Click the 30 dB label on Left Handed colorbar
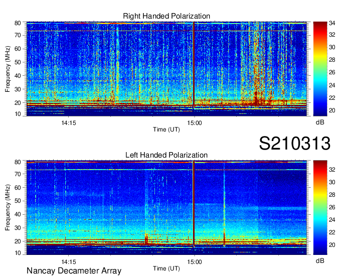Screen dimensions: 341x277 (x=332, y=182)
